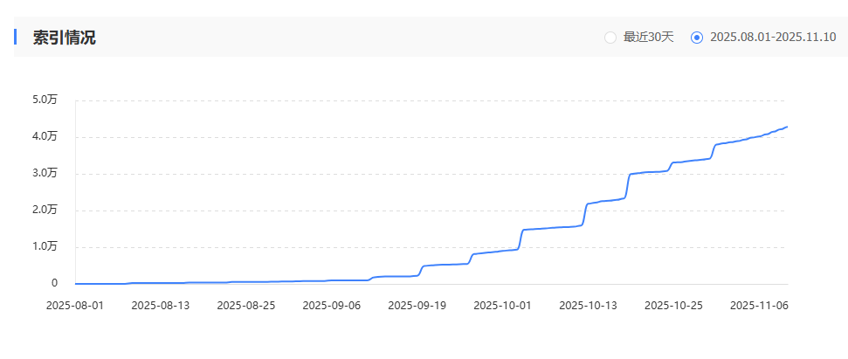Click the blue line's starting point at 2025-08-01
The width and height of the screenshot is (848, 359).
[76, 283]
